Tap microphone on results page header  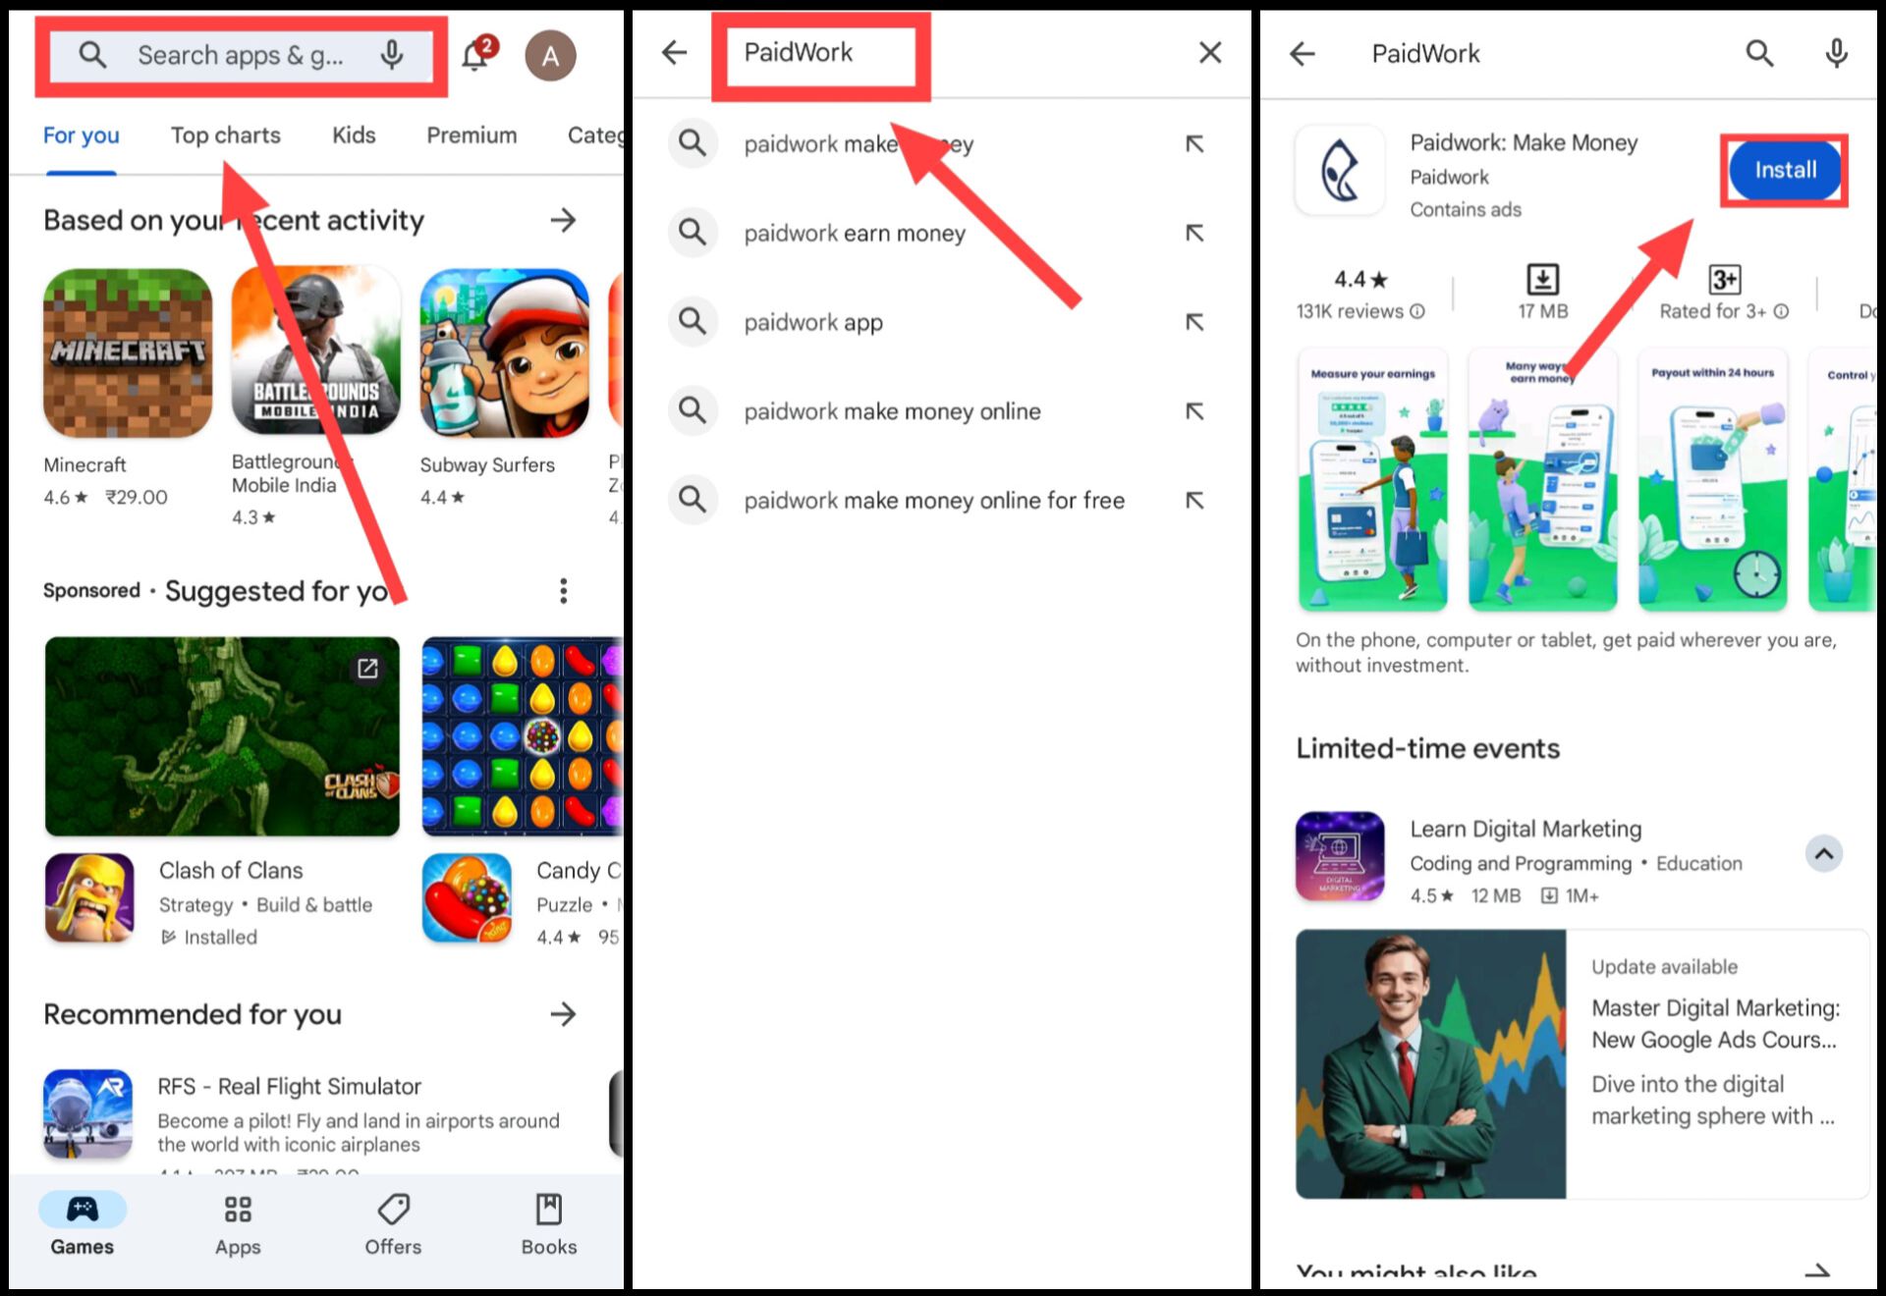1836,53
